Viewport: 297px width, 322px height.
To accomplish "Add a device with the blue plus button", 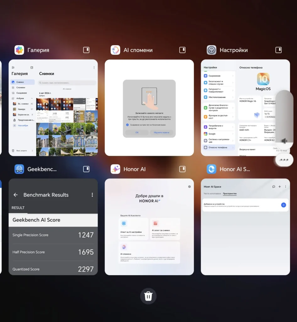I will coord(283,205).
